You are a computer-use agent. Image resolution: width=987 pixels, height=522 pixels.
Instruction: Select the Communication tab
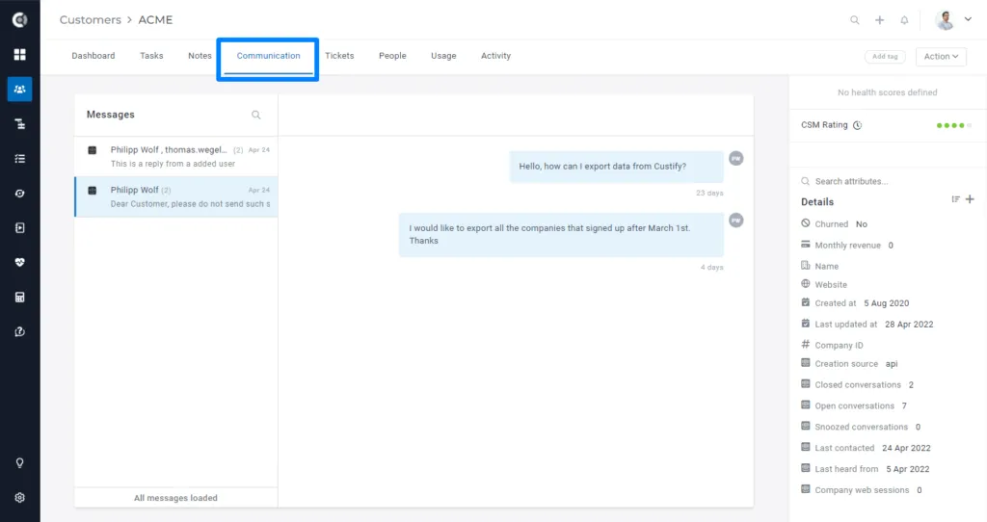click(x=268, y=55)
